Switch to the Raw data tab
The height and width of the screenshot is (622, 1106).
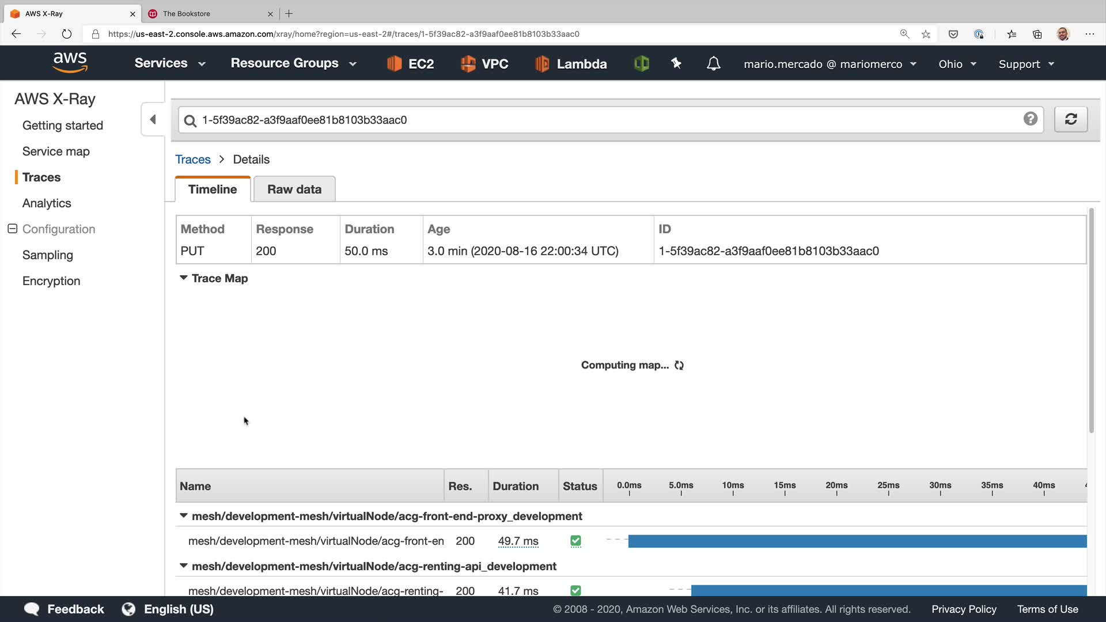pyautogui.click(x=294, y=189)
